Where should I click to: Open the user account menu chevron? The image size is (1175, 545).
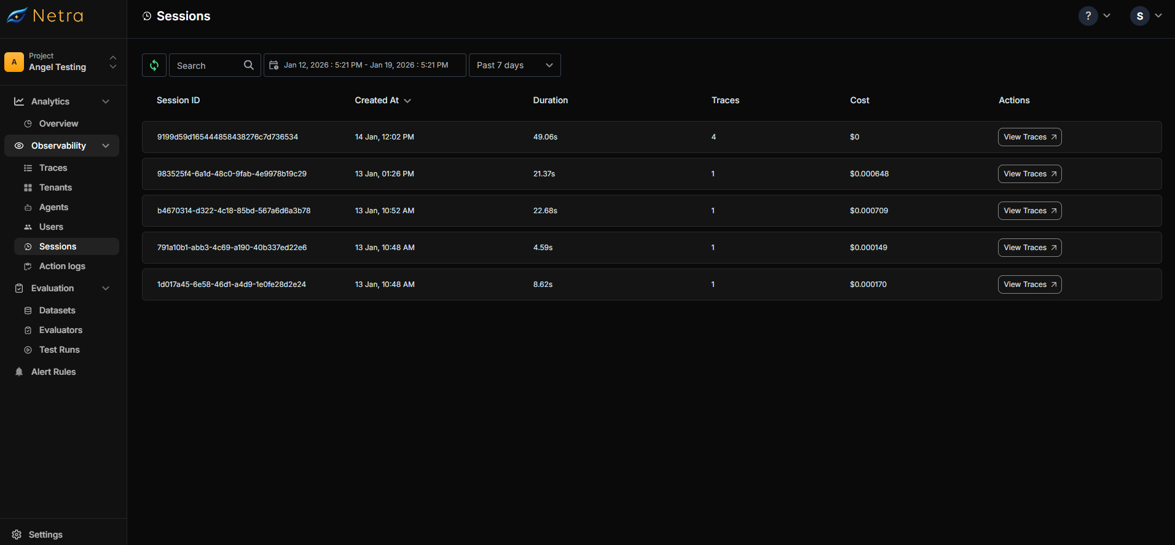click(x=1158, y=16)
